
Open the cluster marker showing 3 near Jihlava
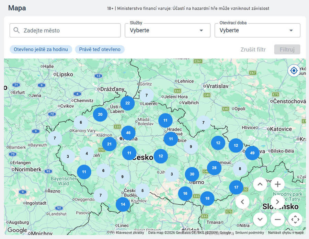pos(172,174)
